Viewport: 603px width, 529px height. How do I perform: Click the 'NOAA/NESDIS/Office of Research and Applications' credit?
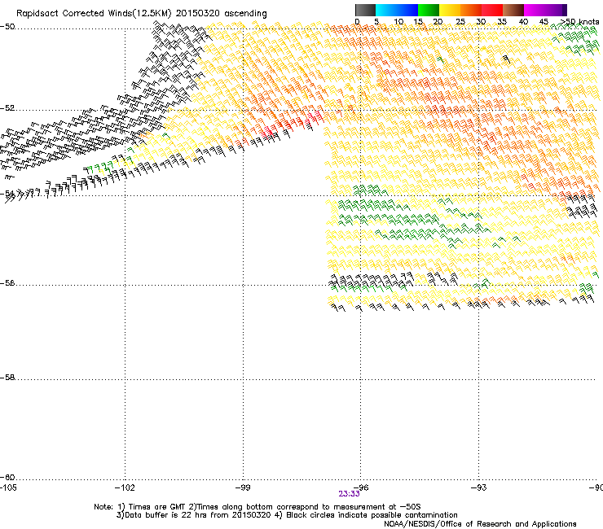(480, 524)
